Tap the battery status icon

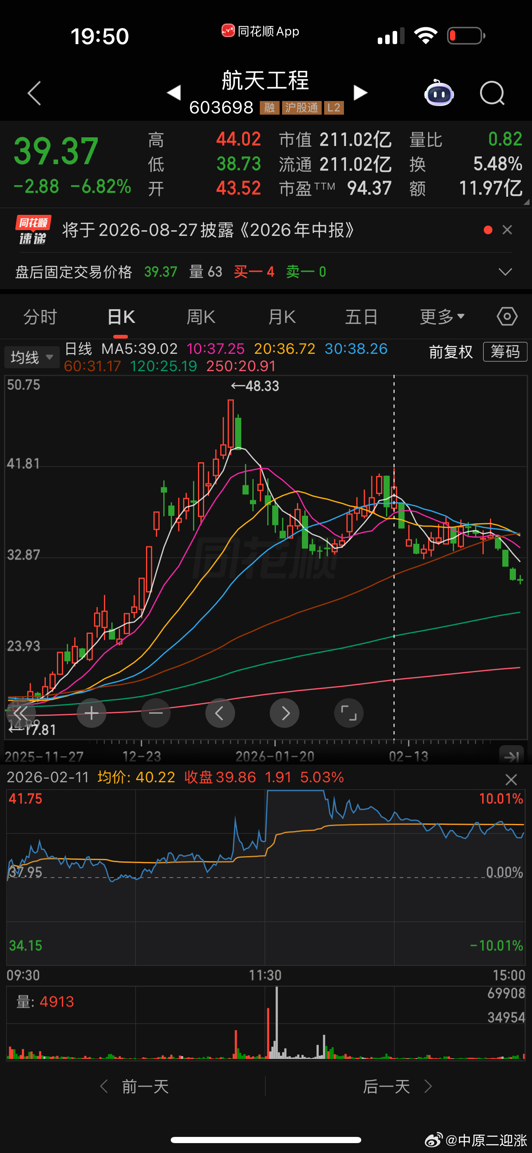pyautogui.click(x=466, y=35)
